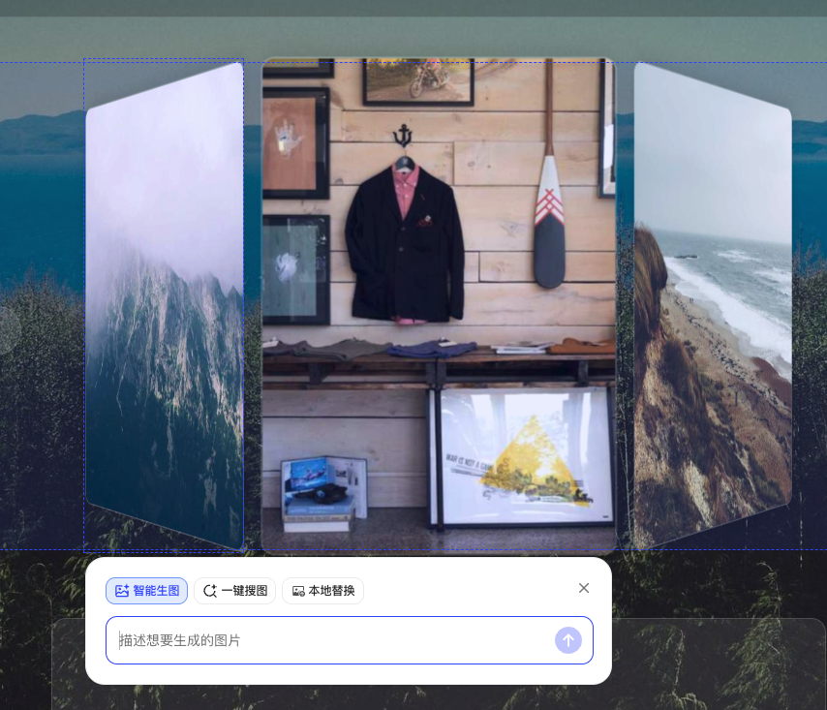Click the previous arrow circle at left edge
827x710 pixels.
tap(9, 330)
